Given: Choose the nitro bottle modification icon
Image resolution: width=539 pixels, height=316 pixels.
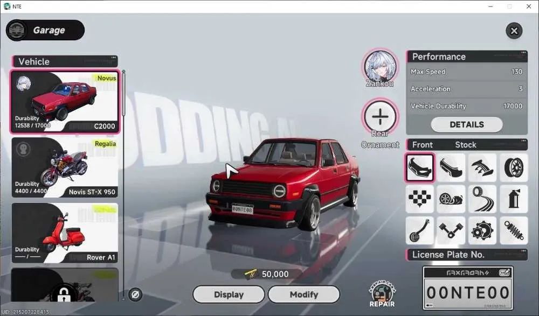Looking at the screenshot, I should (x=514, y=199).
